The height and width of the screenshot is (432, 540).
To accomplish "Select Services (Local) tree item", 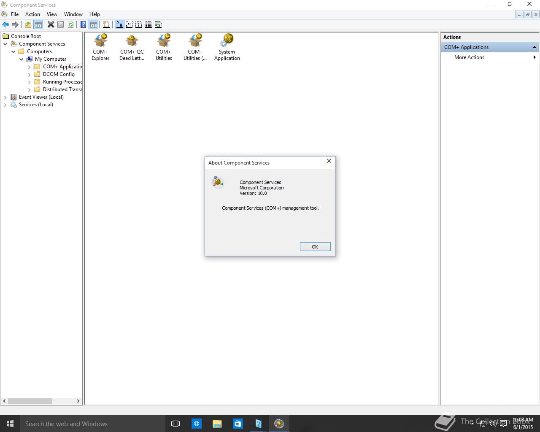I will [x=36, y=105].
